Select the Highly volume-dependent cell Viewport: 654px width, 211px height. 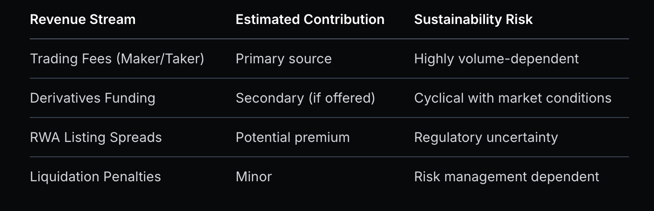pyautogui.click(x=496, y=59)
